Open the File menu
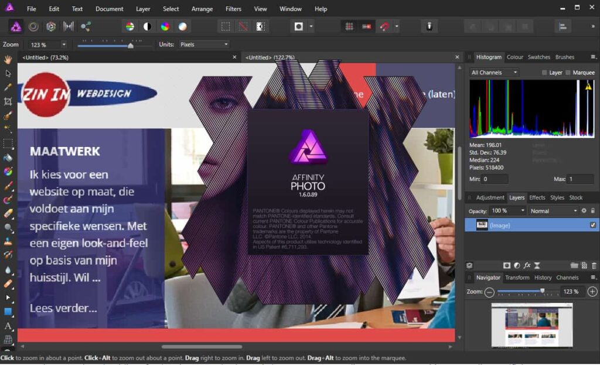The image size is (600, 365). click(32, 9)
